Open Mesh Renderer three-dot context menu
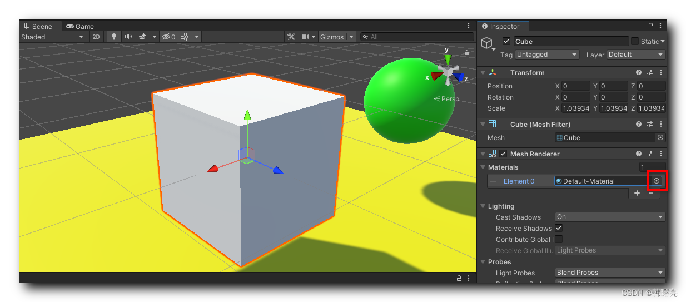This screenshot has width=686, height=302. pos(660,154)
